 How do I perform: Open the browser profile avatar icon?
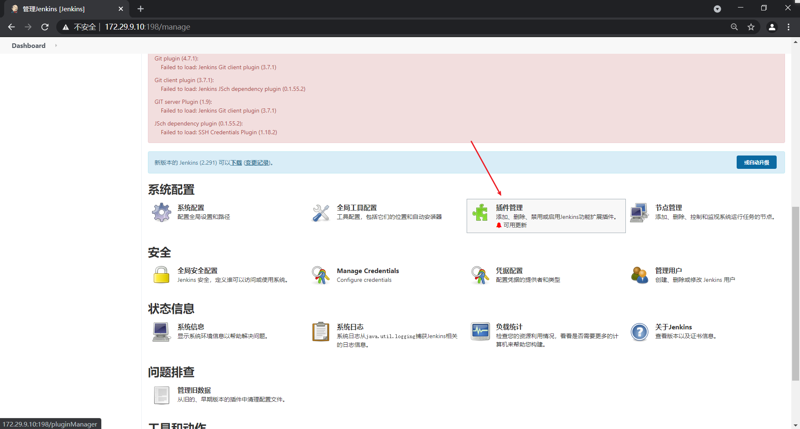(x=772, y=27)
